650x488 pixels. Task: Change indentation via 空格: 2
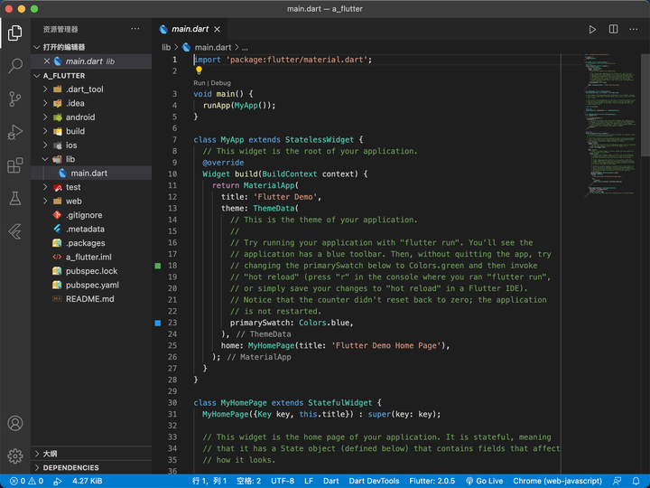pyautogui.click(x=249, y=481)
